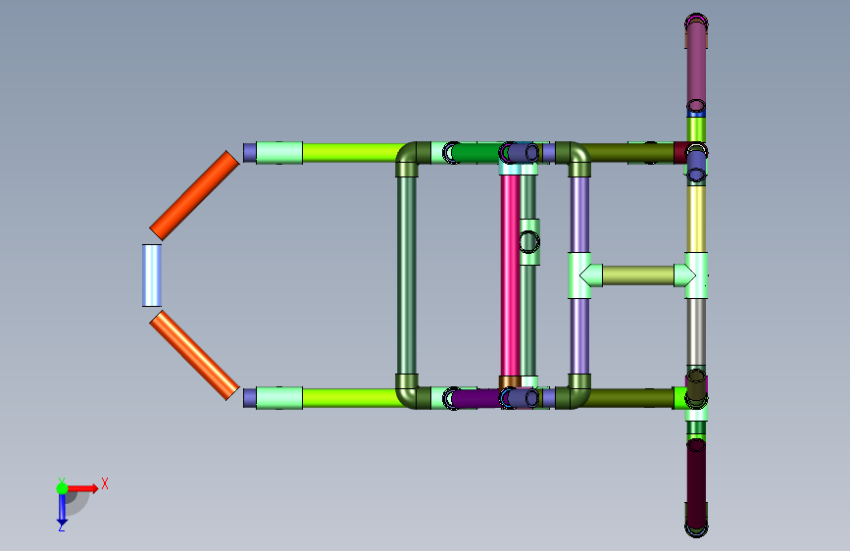The height and width of the screenshot is (551, 850).
Task: Select the lower orange diagonal pipe
Action: coord(194,355)
